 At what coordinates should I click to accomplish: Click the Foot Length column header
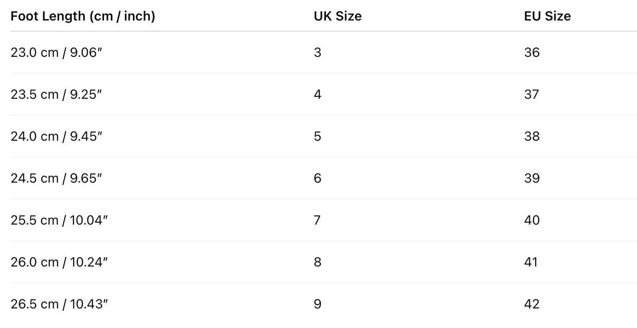point(83,16)
